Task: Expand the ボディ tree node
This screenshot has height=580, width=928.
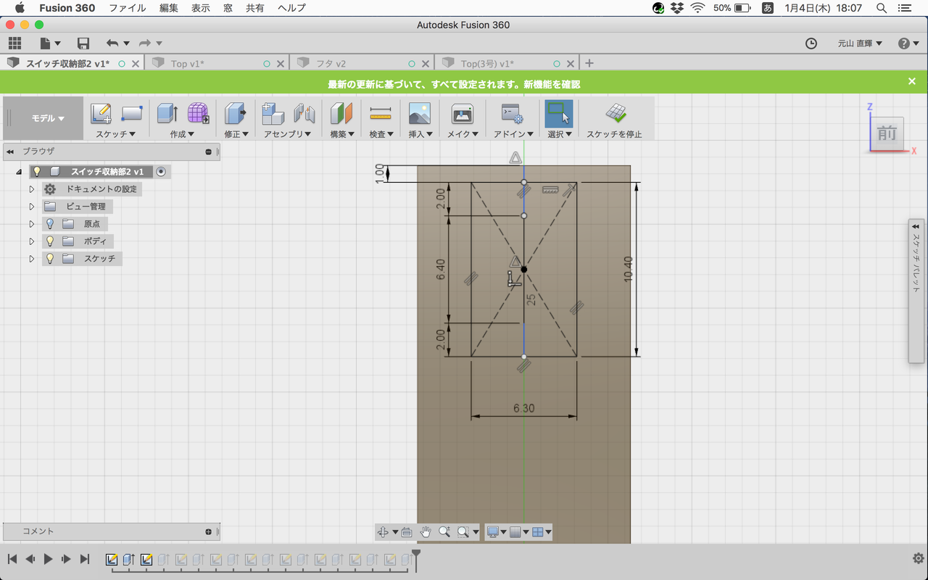Action: click(32, 241)
